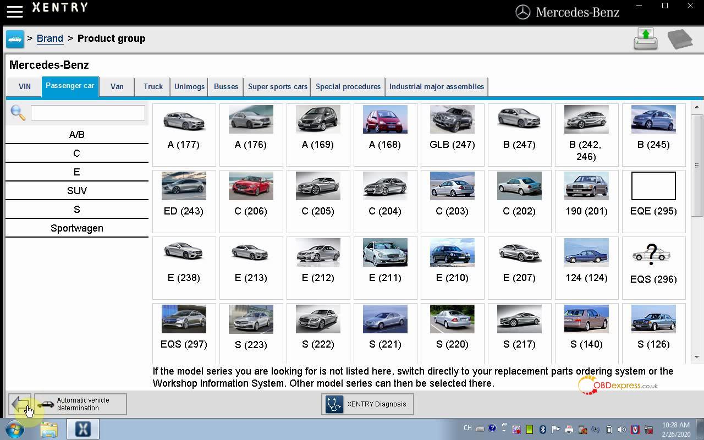Choose the C (202) model
The width and height of the screenshot is (704, 440).
[x=519, y=201]
